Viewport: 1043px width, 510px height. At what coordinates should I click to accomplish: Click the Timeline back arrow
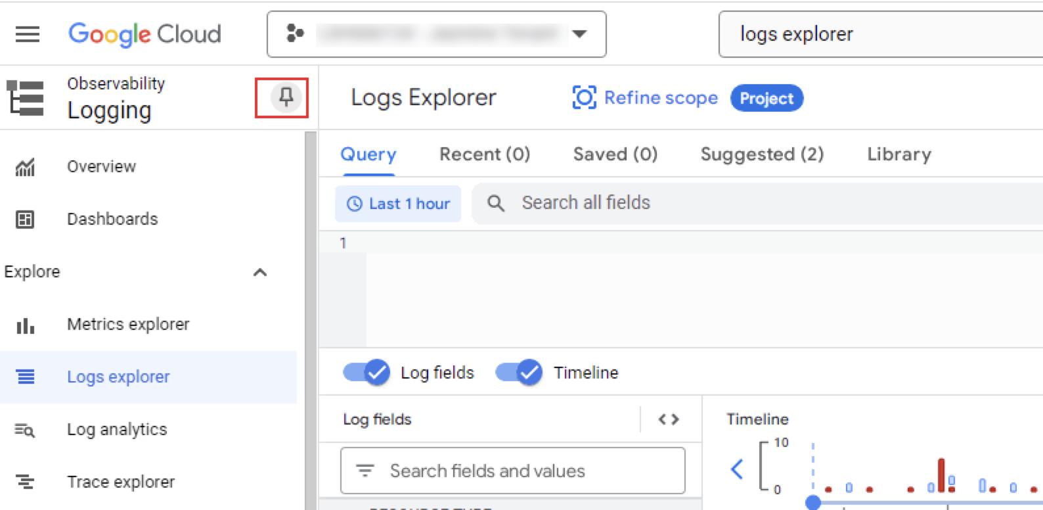(x=737, y=469)
